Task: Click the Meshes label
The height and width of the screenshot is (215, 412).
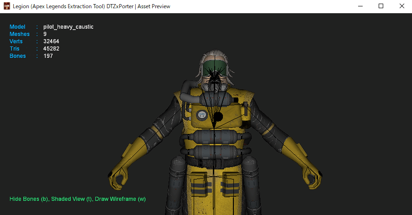Action: coord(20,34)
